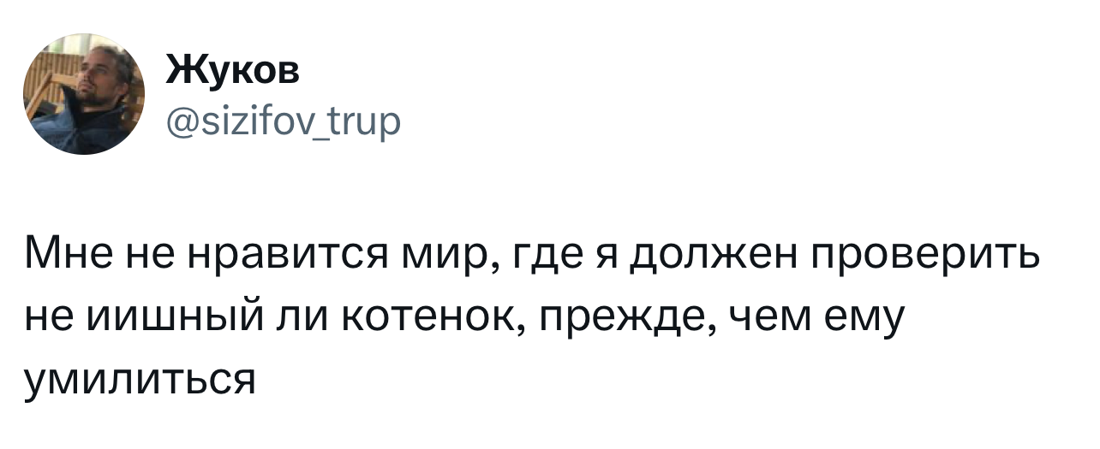The width and height of the screenshot is (1100, 449).
Task: Click the word "прежде" in the tweet
Action: [x=614, y=319]
